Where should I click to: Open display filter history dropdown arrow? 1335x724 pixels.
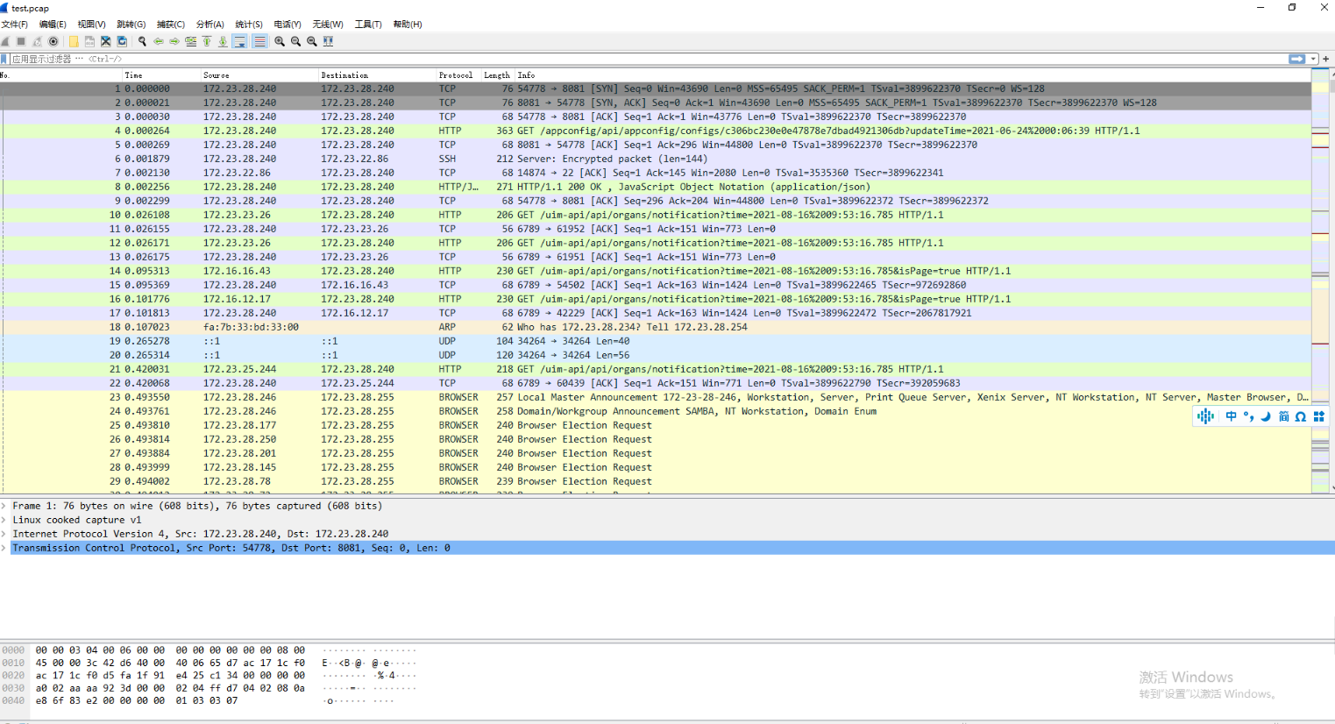coord(1313,59)
